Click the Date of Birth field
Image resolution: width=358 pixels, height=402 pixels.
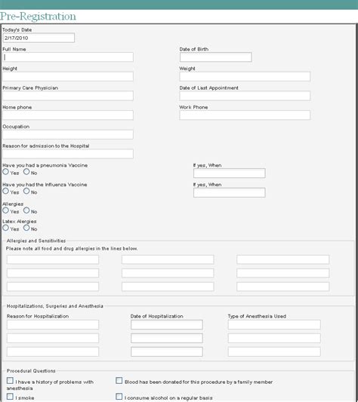[215, 57]
